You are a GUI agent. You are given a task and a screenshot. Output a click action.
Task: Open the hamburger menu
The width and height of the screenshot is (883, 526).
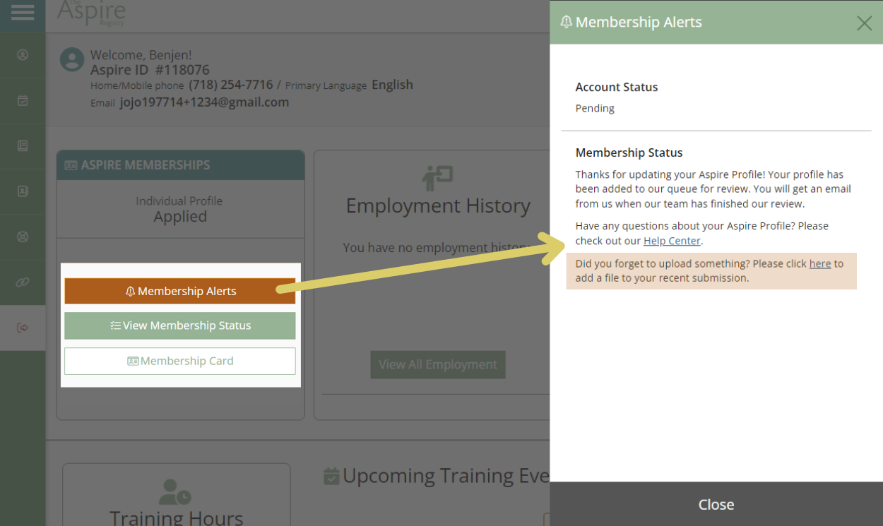point(23,13)
